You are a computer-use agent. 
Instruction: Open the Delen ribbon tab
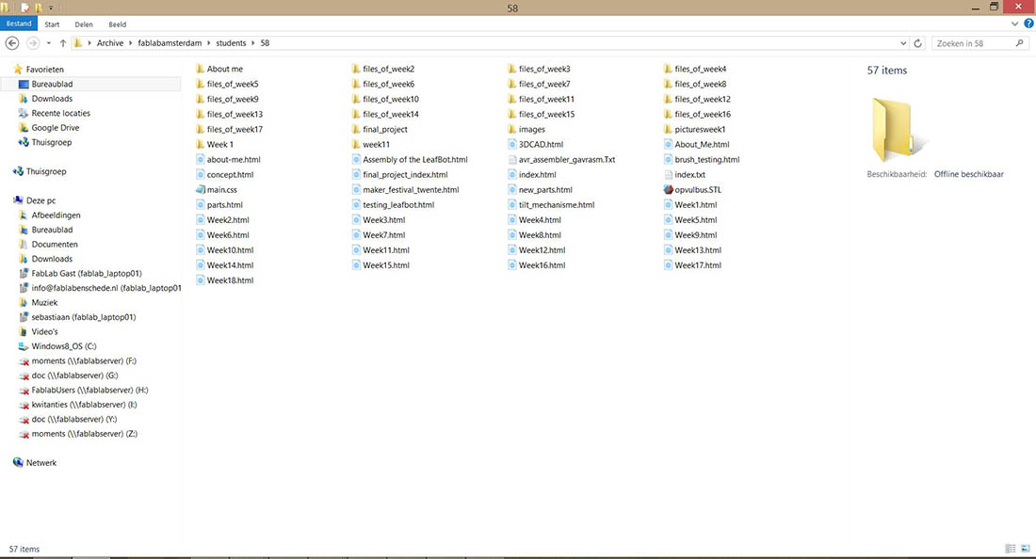click(x=84, y=24)
